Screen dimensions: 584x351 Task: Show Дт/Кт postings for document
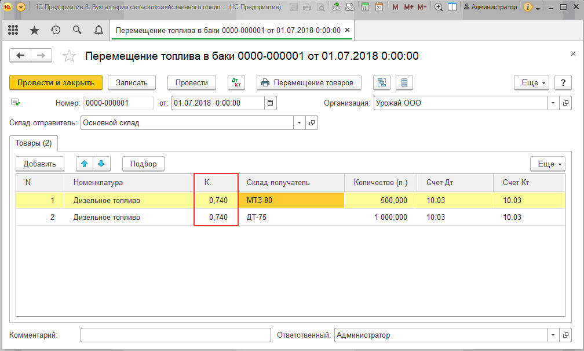click(236, 82)
